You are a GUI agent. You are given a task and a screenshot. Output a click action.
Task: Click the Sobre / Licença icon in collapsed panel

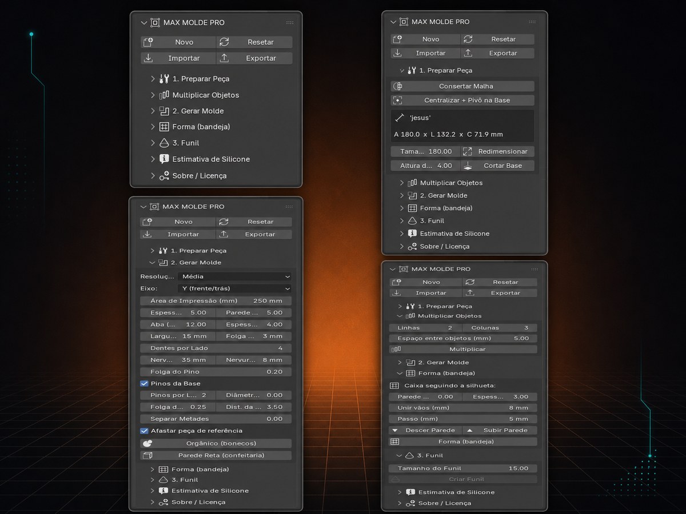(x=164, y=176)
